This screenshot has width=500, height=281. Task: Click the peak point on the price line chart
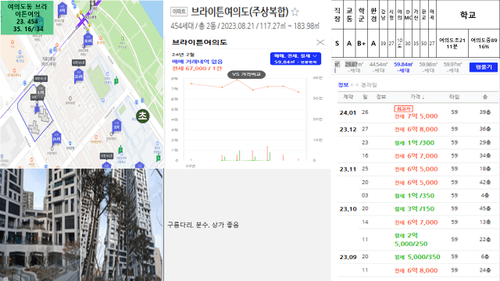click(237, 80)
